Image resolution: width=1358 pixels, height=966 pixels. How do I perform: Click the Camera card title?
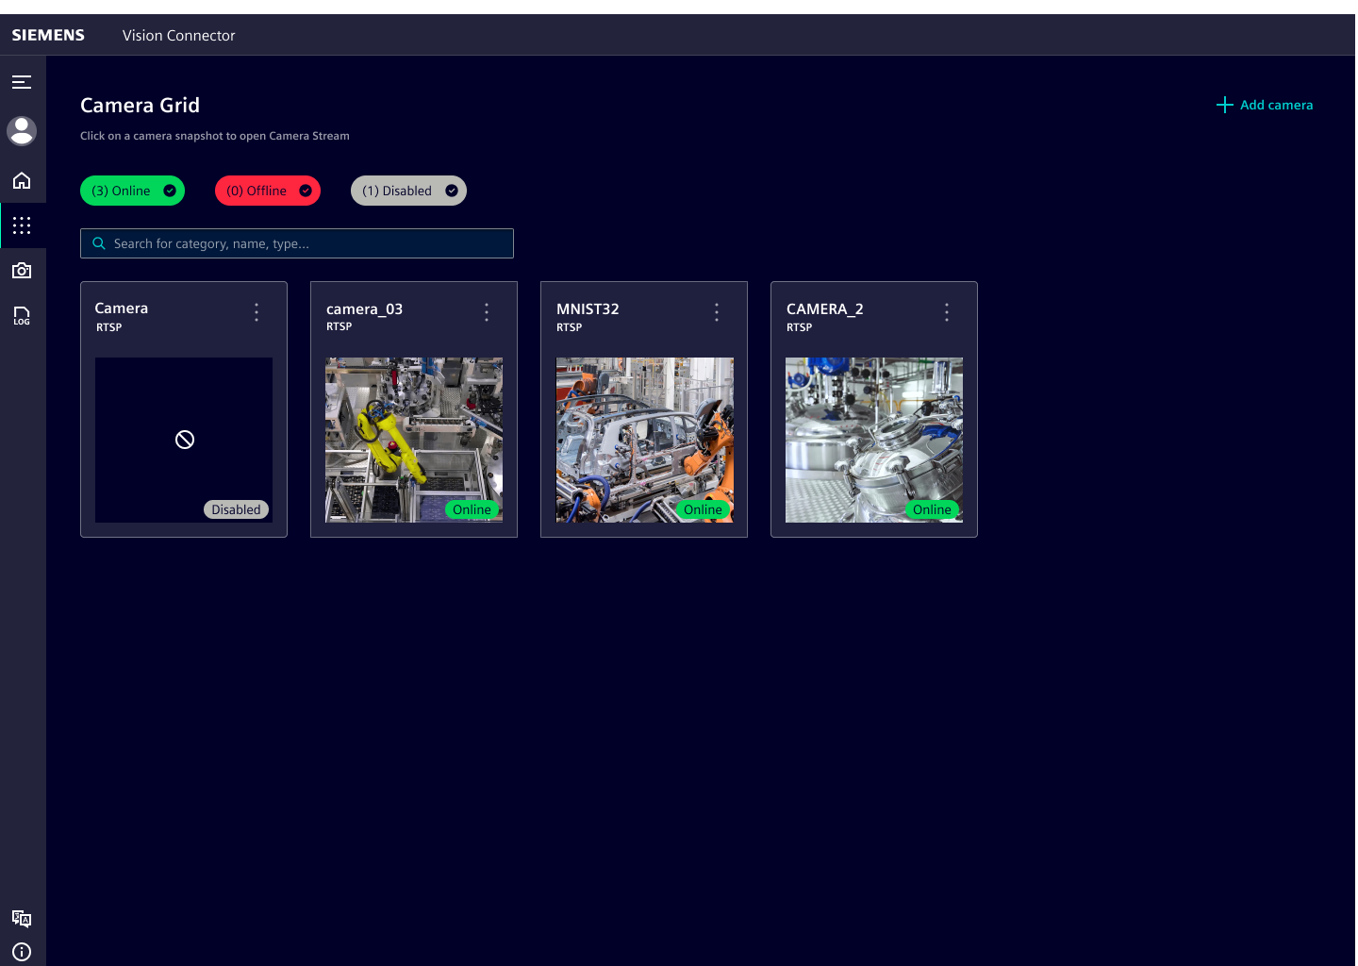click(122, 308)
